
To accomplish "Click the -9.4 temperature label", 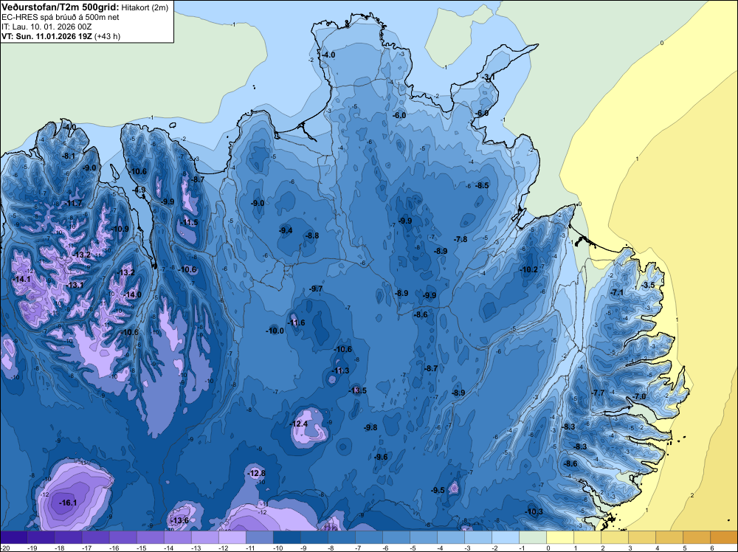I will [286, 230].
